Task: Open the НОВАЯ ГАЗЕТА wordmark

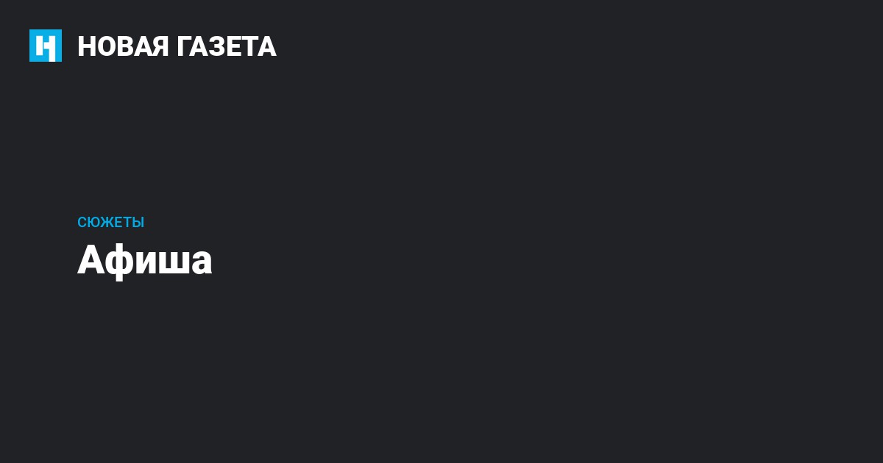Action: point(177,46)
